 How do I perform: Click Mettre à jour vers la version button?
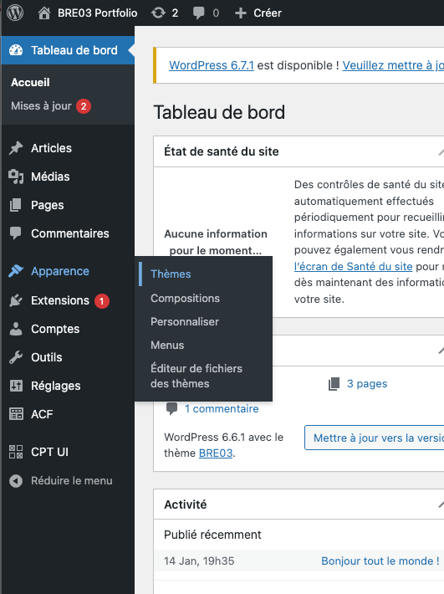pyautogui.click(x=375, y=438)
